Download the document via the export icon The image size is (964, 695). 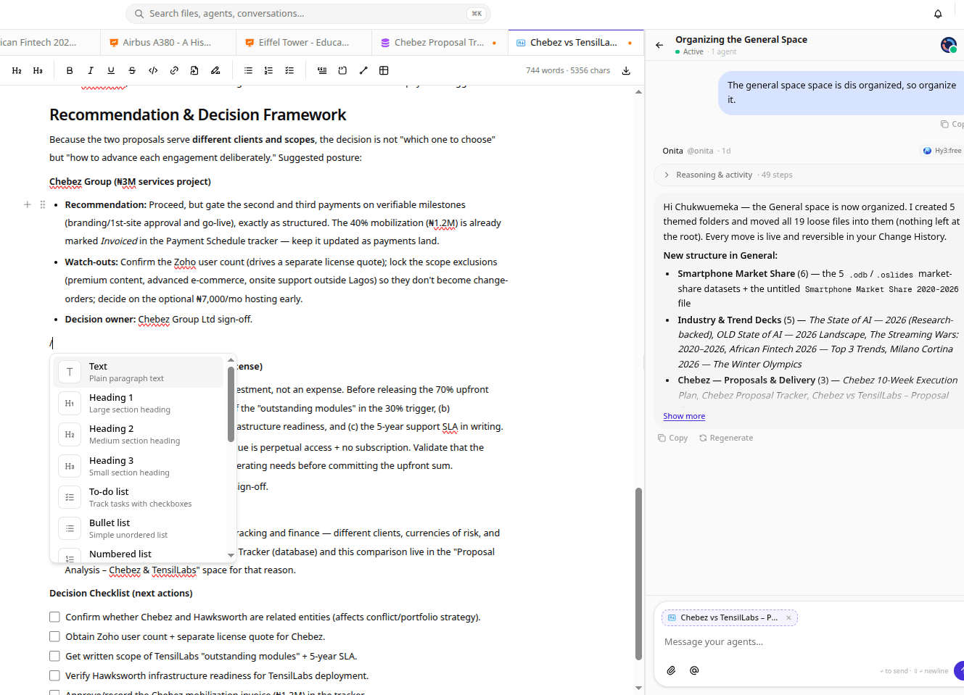tap(626, 70)
